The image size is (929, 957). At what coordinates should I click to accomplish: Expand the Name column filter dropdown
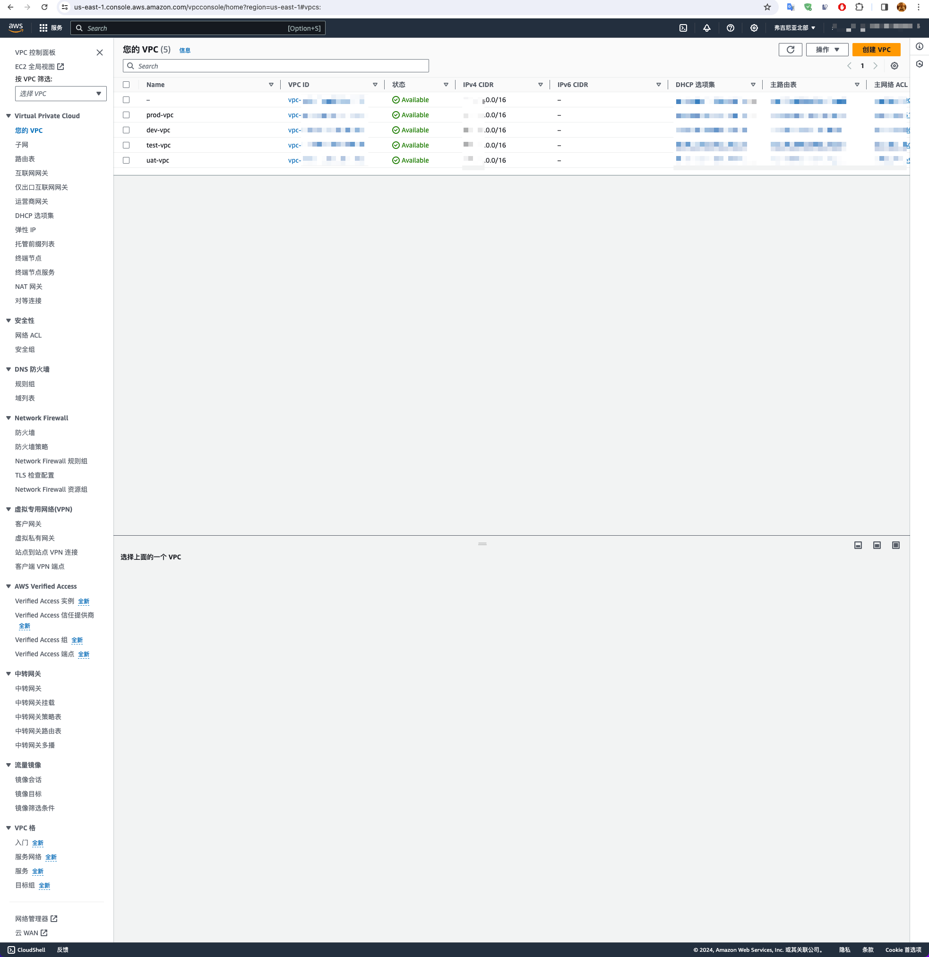[271, 85]
